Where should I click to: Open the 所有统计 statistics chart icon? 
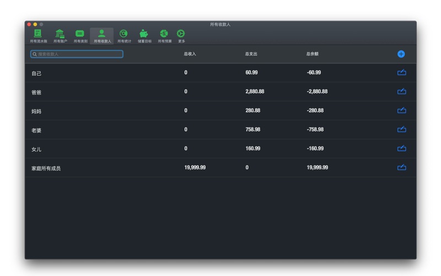124,34
